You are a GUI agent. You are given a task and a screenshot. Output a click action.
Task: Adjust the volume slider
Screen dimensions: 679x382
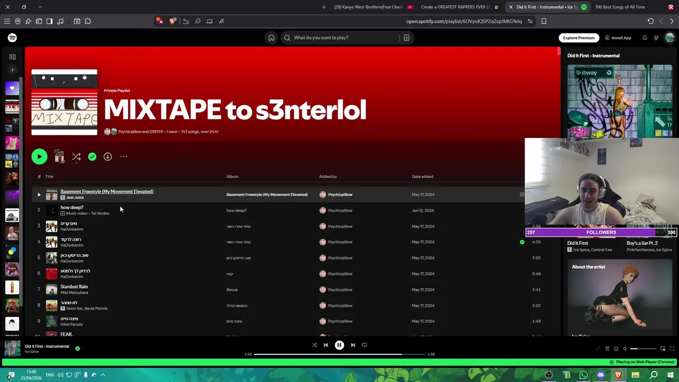click(x=642, y=349)
